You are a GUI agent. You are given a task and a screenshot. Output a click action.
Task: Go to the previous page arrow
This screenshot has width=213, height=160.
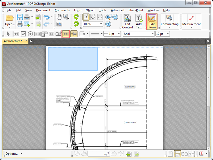tap(84, 154)
